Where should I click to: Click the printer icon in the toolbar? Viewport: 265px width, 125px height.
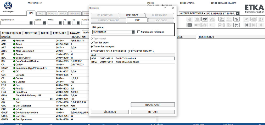pos(190,19)
